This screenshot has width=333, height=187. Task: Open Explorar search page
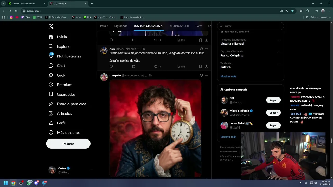[x=60, y=46]
